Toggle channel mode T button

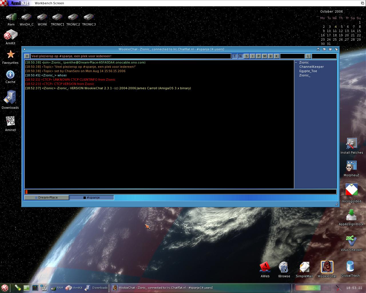point(234,56)
